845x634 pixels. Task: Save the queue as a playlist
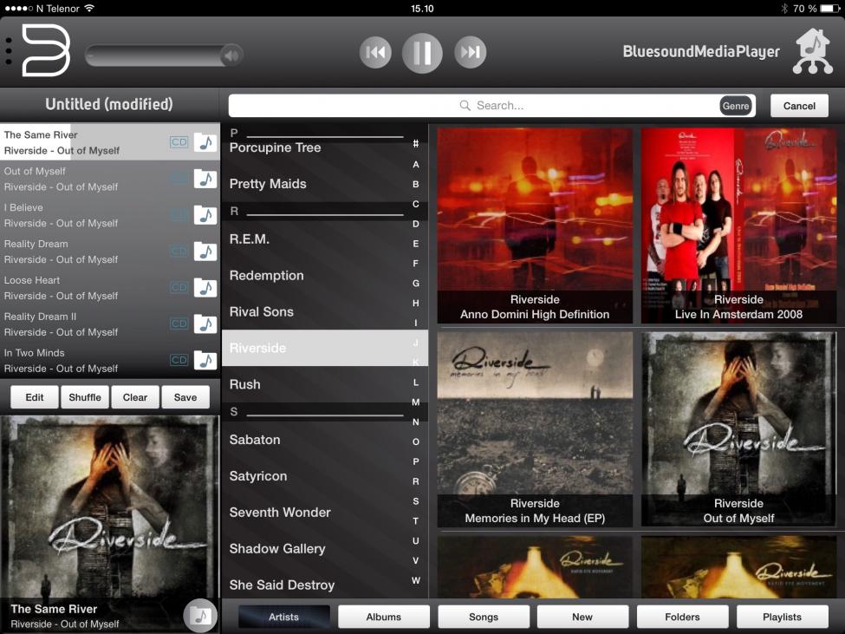pos(185,397)
